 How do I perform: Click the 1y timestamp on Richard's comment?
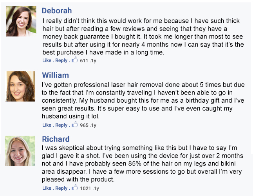coord(96,189)
